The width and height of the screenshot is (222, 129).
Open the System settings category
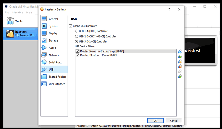click(54, 26)
